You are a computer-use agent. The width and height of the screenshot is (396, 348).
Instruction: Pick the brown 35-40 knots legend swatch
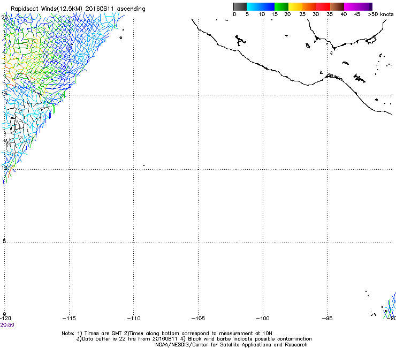(x=337, y=6)
